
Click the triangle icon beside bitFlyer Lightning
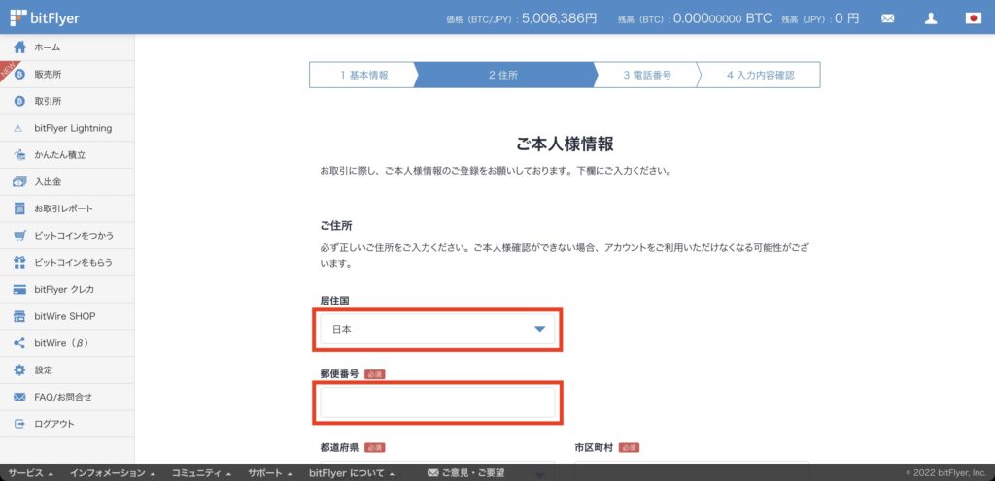18,128
